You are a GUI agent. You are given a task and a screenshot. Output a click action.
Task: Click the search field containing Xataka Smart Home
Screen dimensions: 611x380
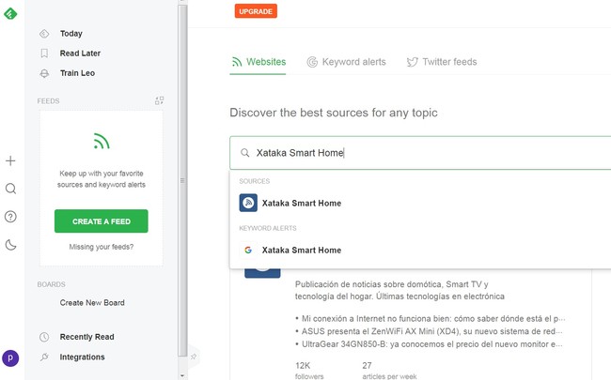click(420, 153)
